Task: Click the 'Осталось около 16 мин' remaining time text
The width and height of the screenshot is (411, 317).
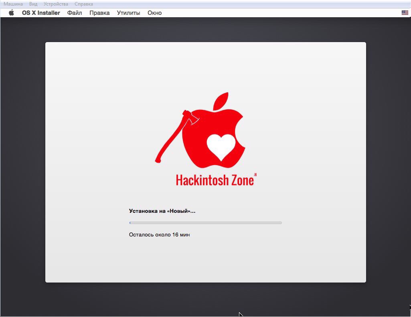Action: [x=159, y=234]
